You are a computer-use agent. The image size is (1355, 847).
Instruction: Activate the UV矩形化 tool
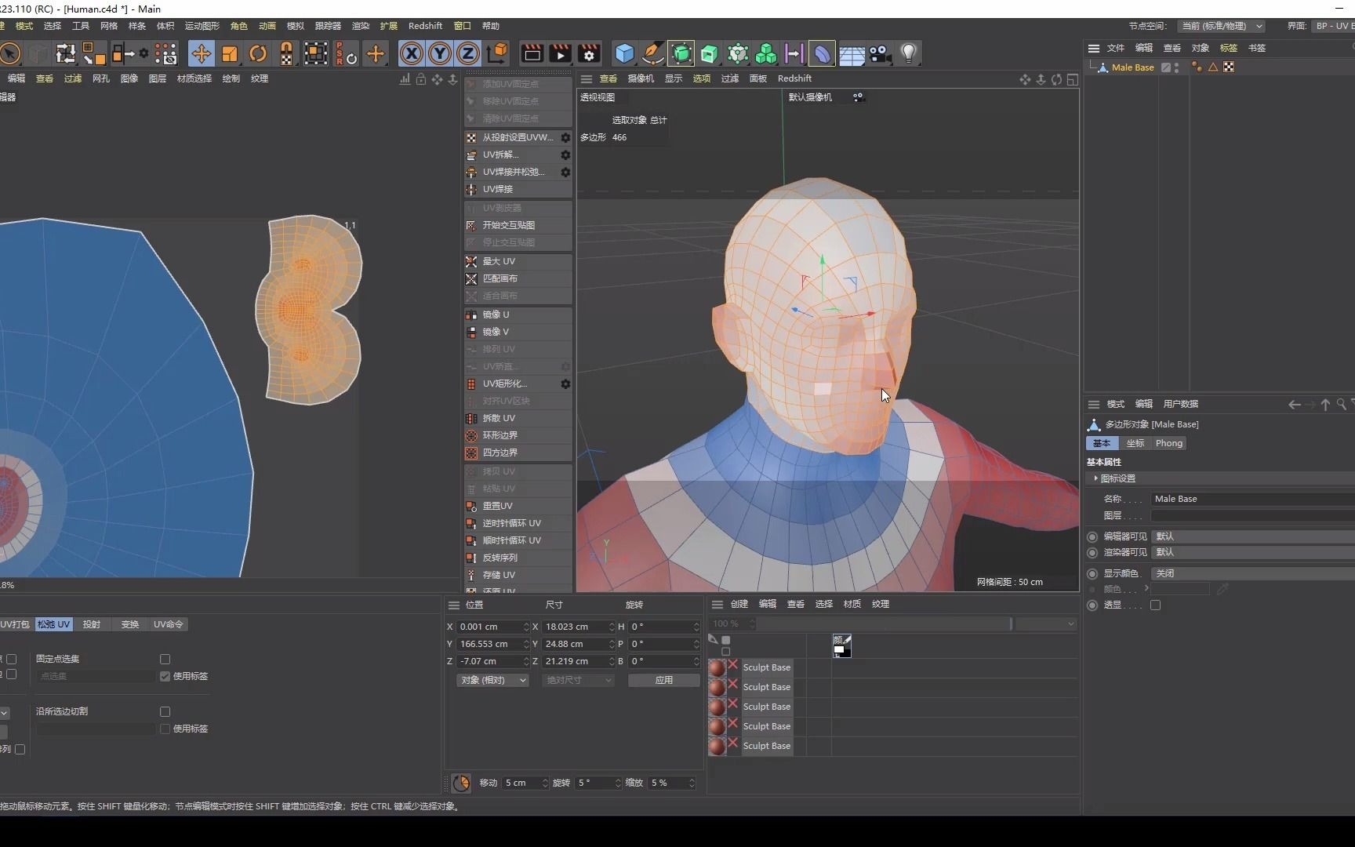505,384
